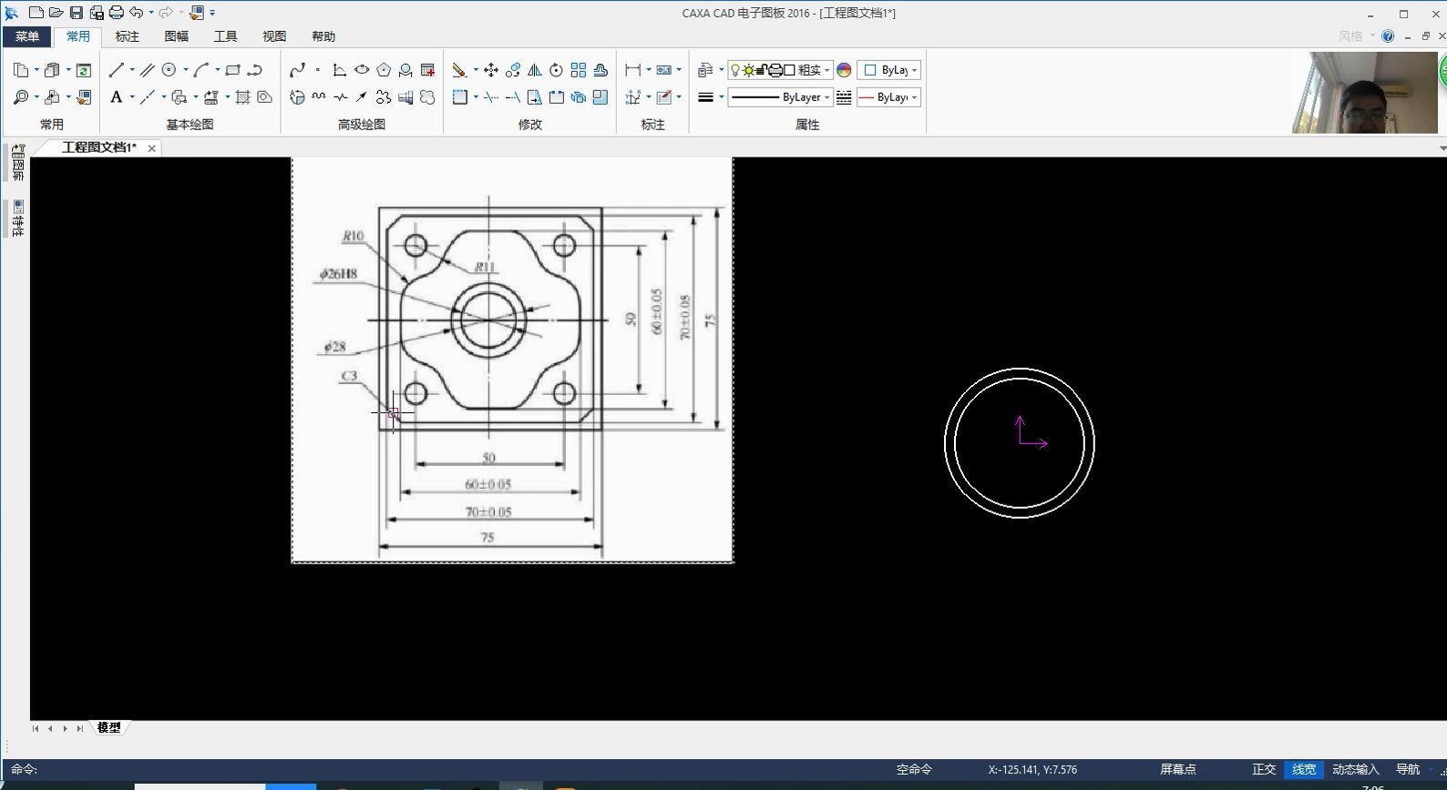This screenshot has width=1447, height=790.
Task: Click the 工程图文档1* document tab
Action: [x=98, y=147]
